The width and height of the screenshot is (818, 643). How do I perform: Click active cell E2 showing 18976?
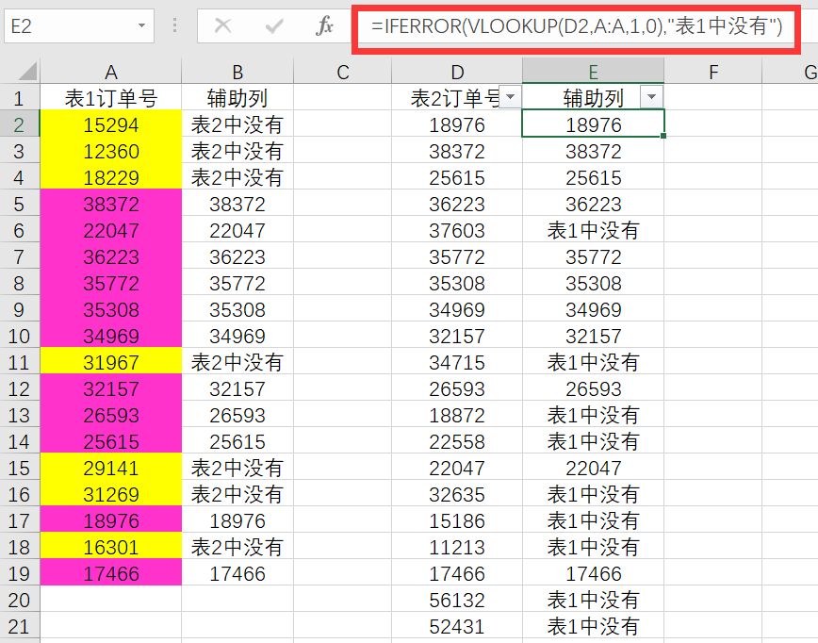click(593, 124)
